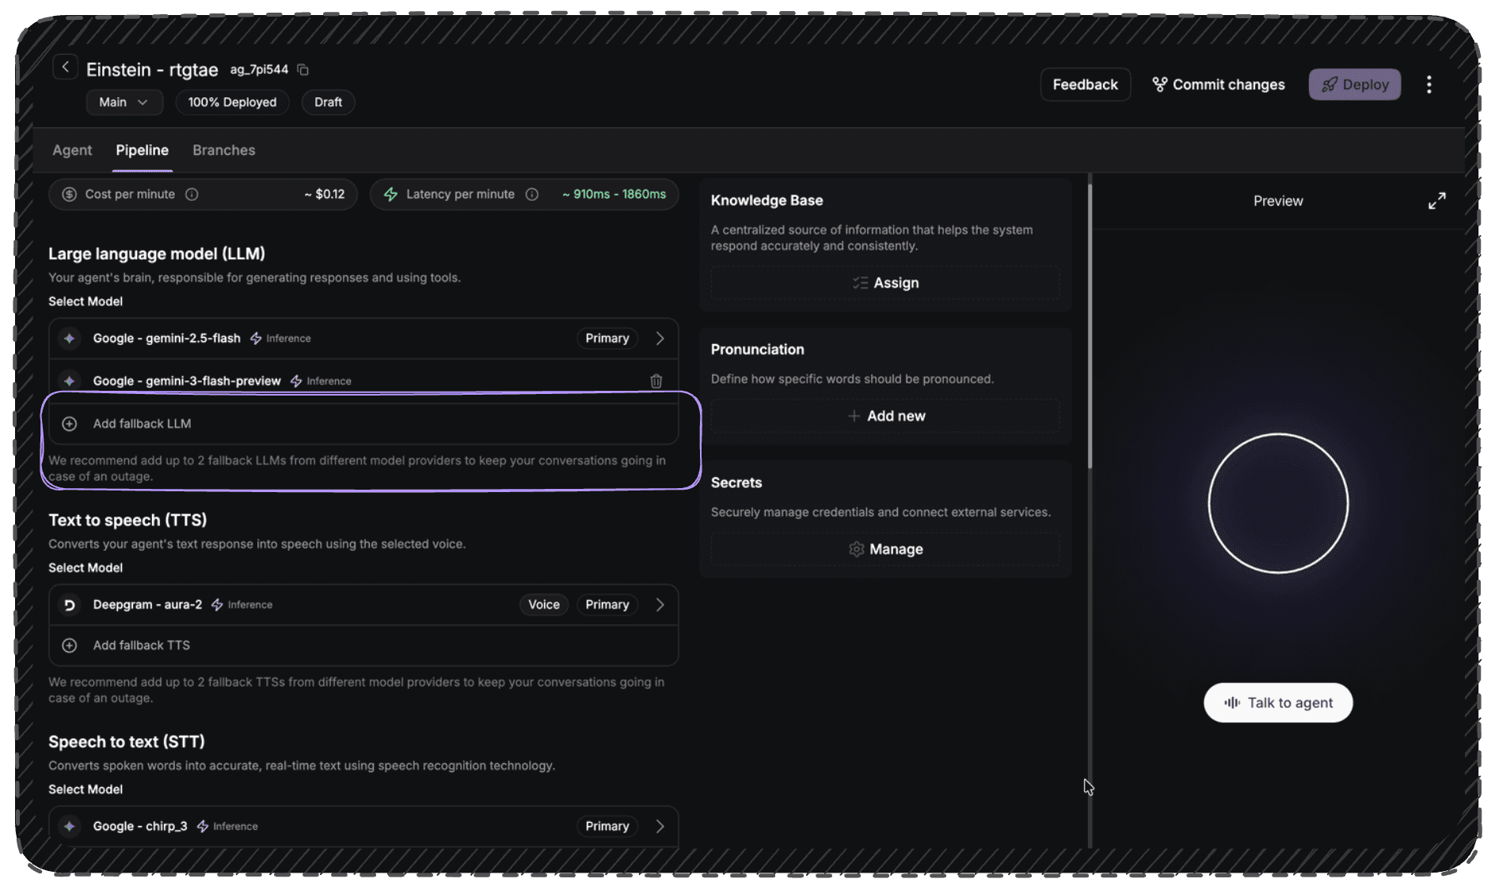Screen dimensions: 1495x890
Task: Click the Primary badge on Google chirp_3
Action: pyautogui.click(x=607, y=827)
